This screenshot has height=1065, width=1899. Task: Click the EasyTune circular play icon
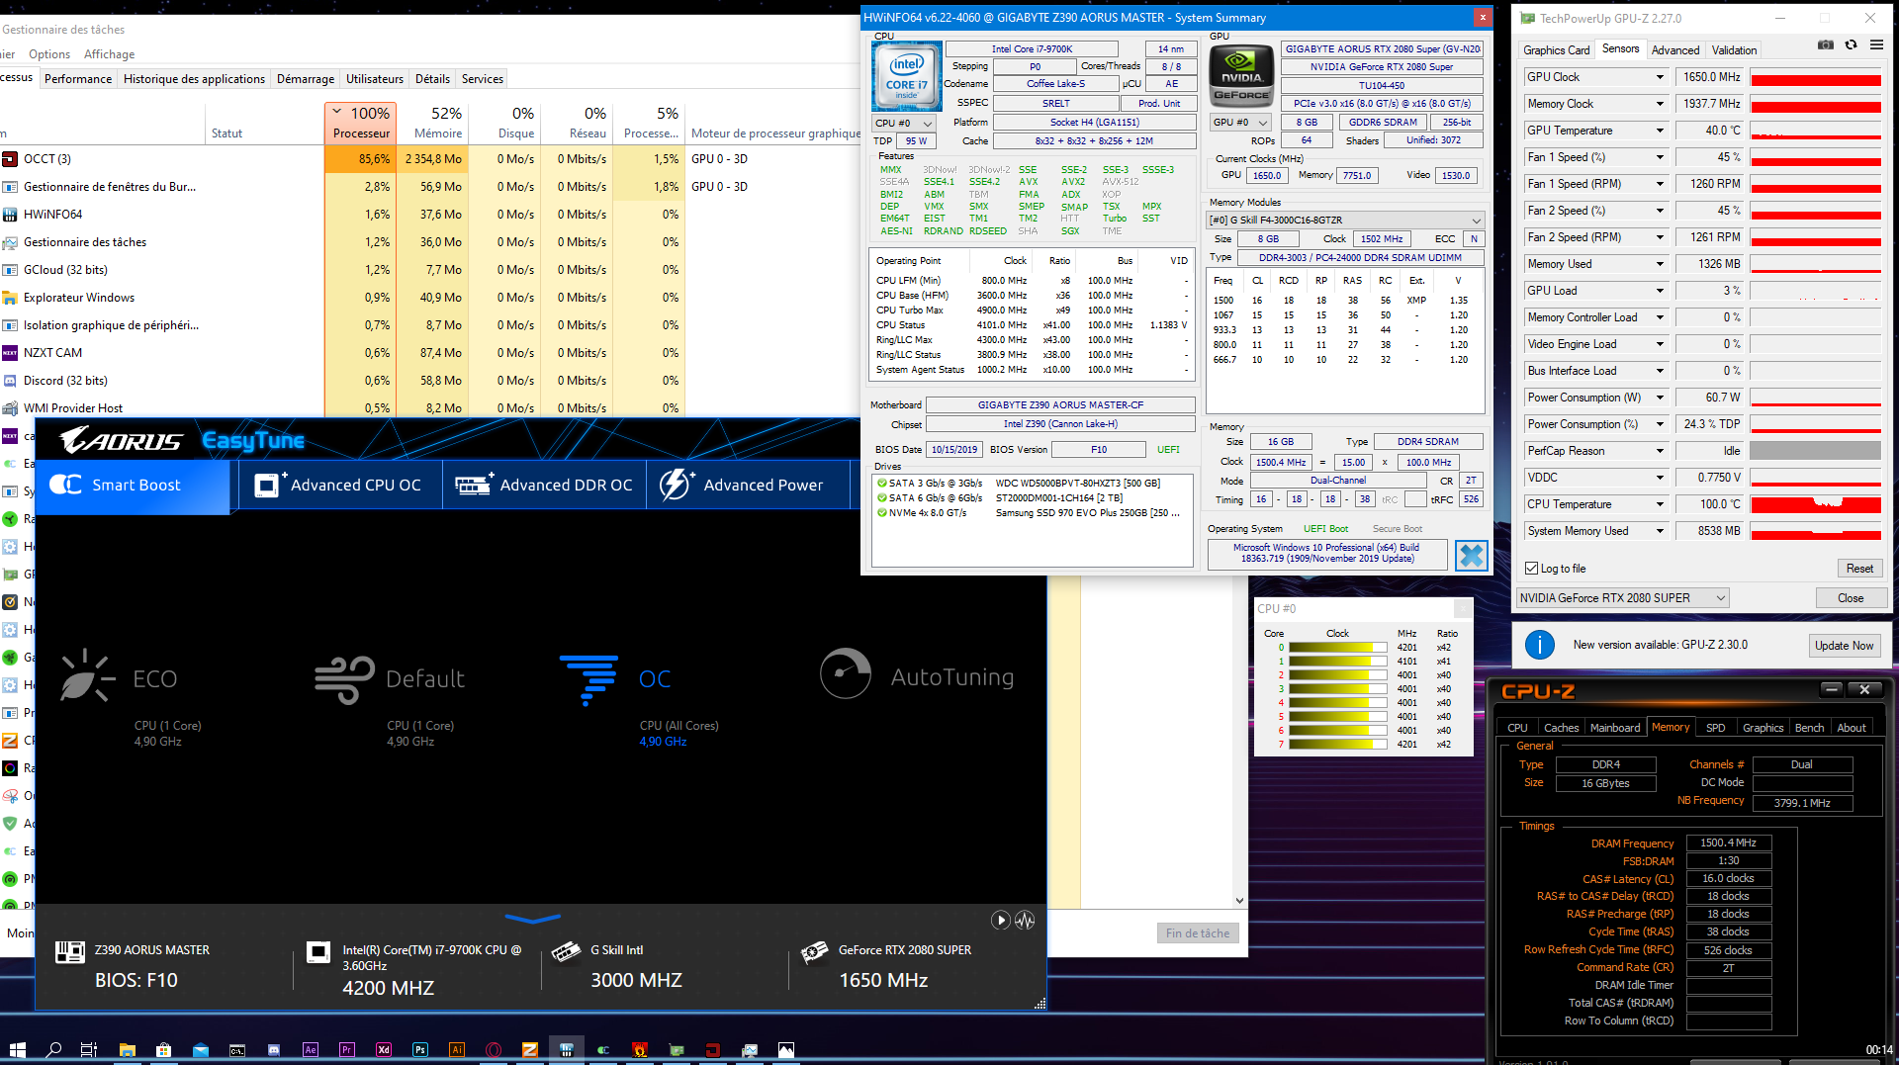pos(1001,921)
